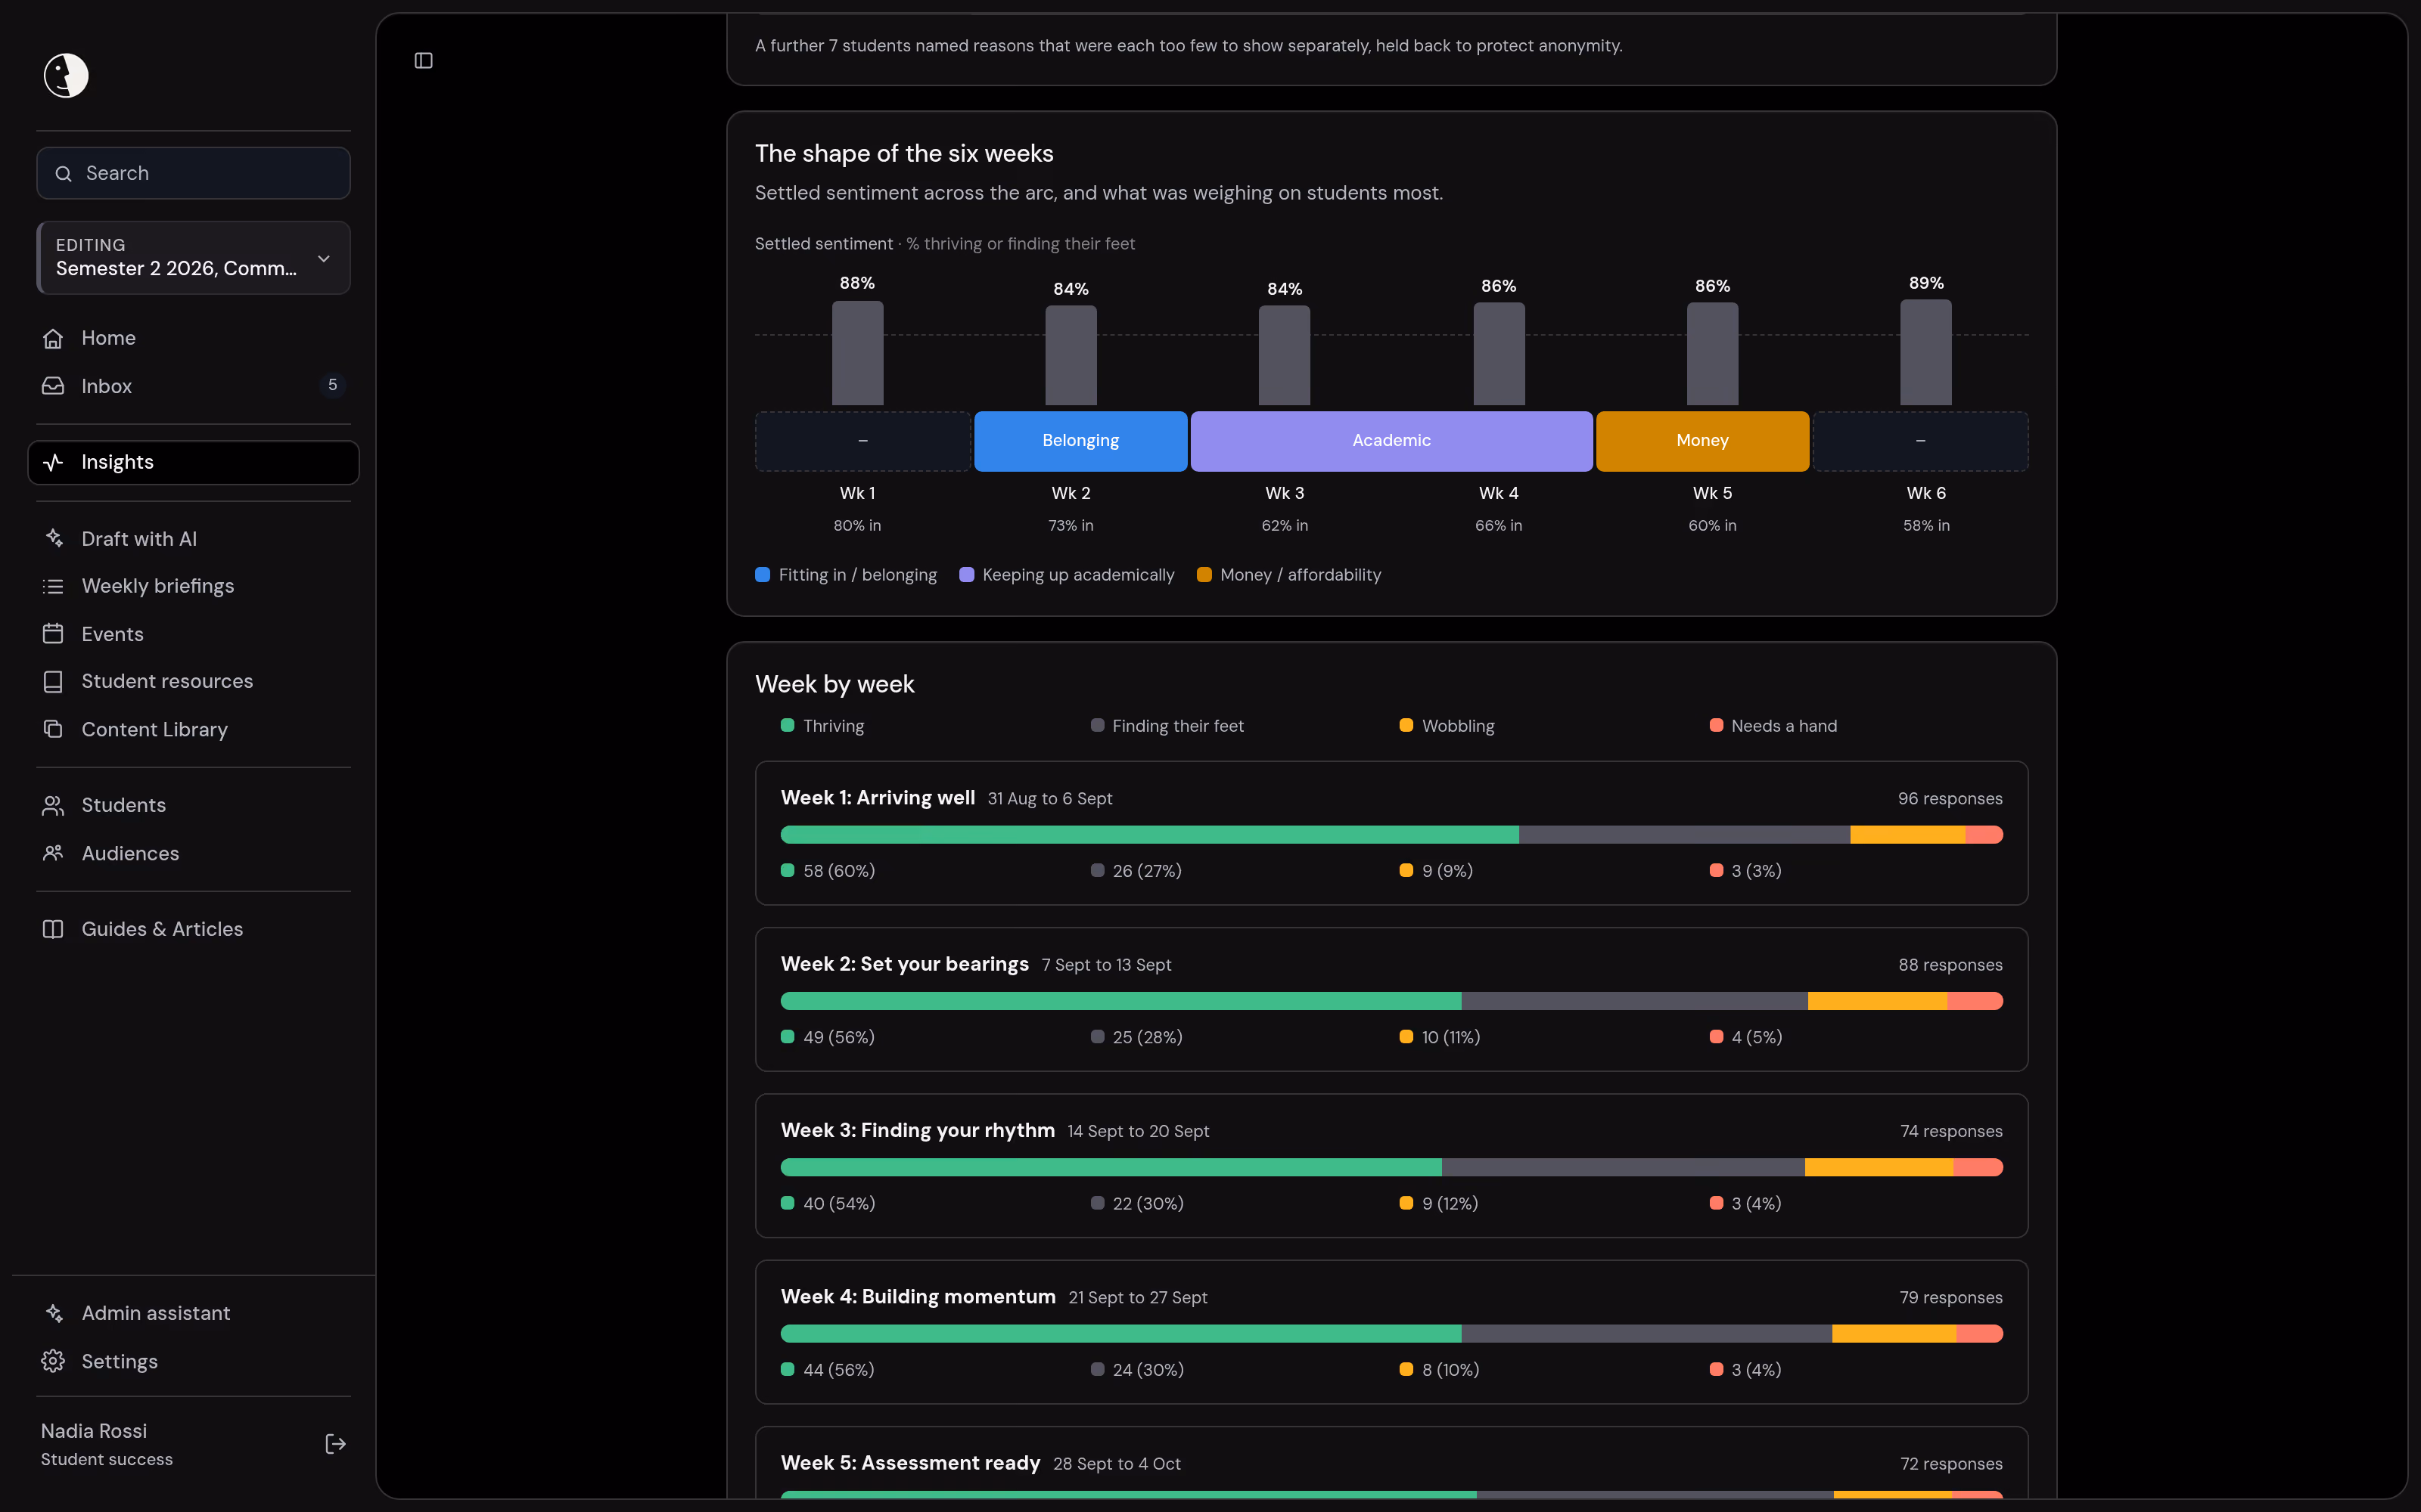Click the Academic concern segment
Image resolution: width=2421 pixels, height=1512 pixels.
(1391, 441)
